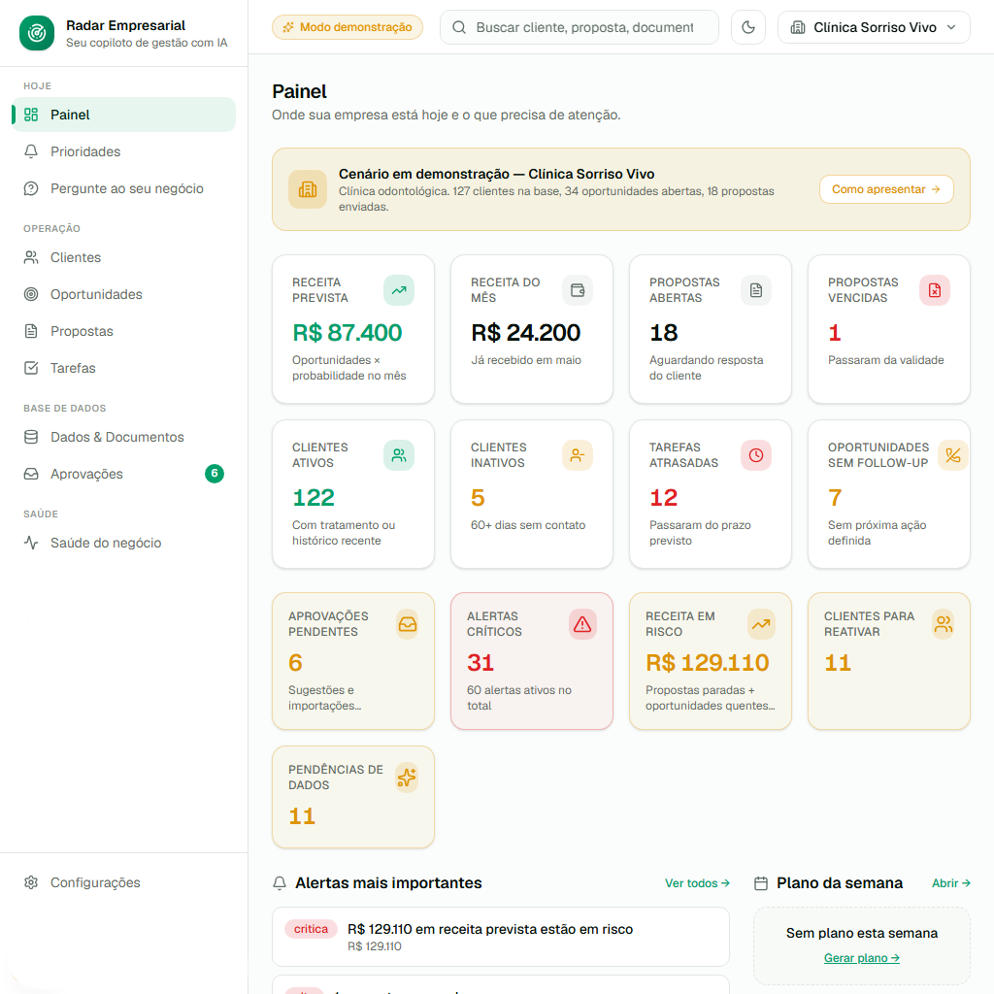The image size is (994, 994).
Task: Click the database icon for Dados & Documentos
Action: pos(31,437)
